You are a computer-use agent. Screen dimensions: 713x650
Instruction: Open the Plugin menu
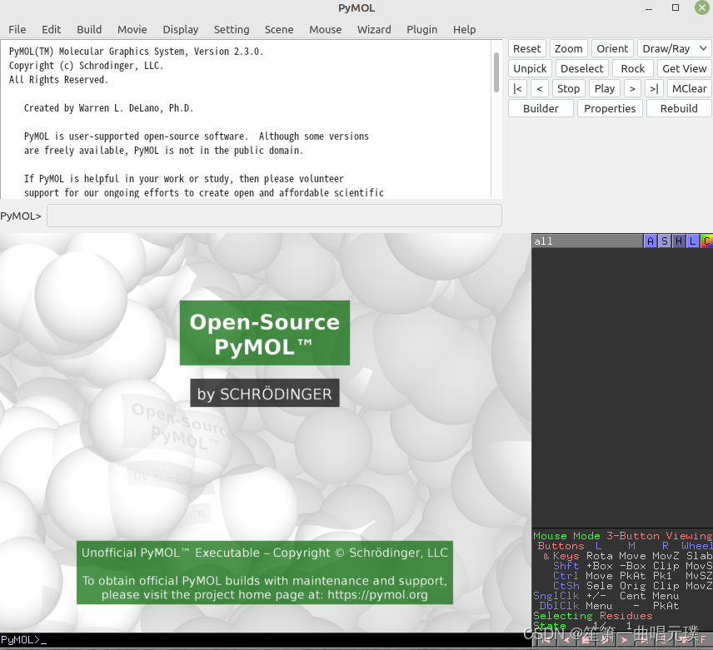[x=422, y=29]
